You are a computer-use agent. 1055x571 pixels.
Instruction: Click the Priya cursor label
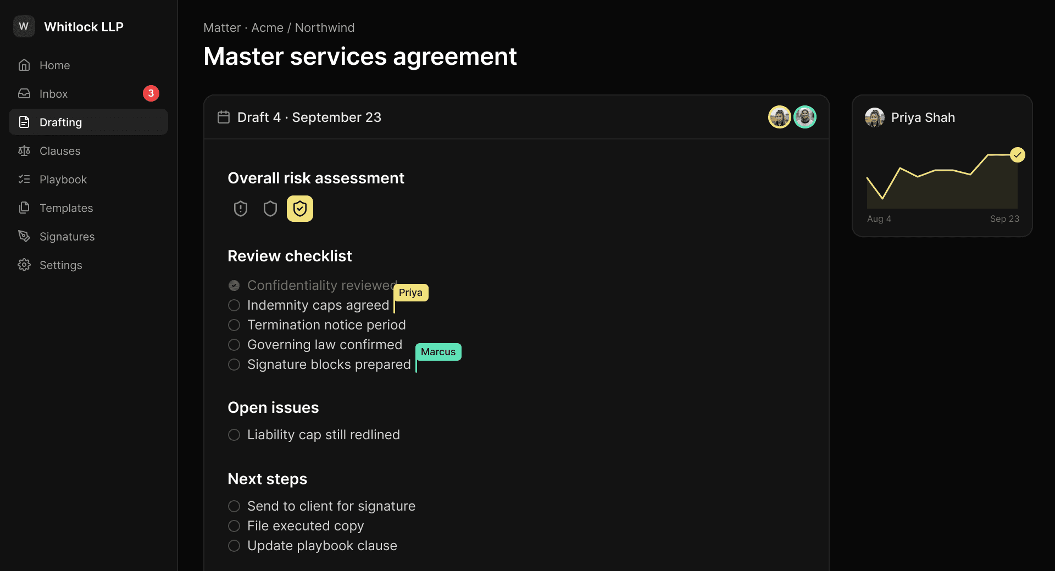click(411, 293)
